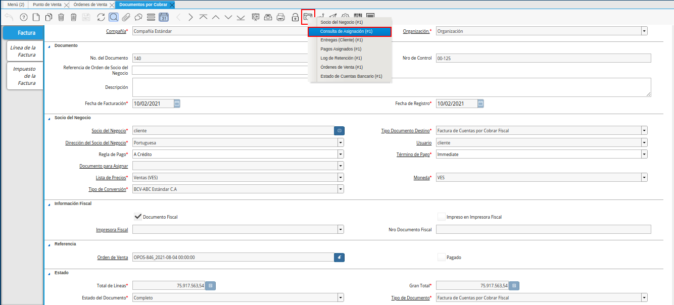Click the padlock icon in the toolbar
The height and width of the screenshot is (305, 674).
click(x=295, y=17)
